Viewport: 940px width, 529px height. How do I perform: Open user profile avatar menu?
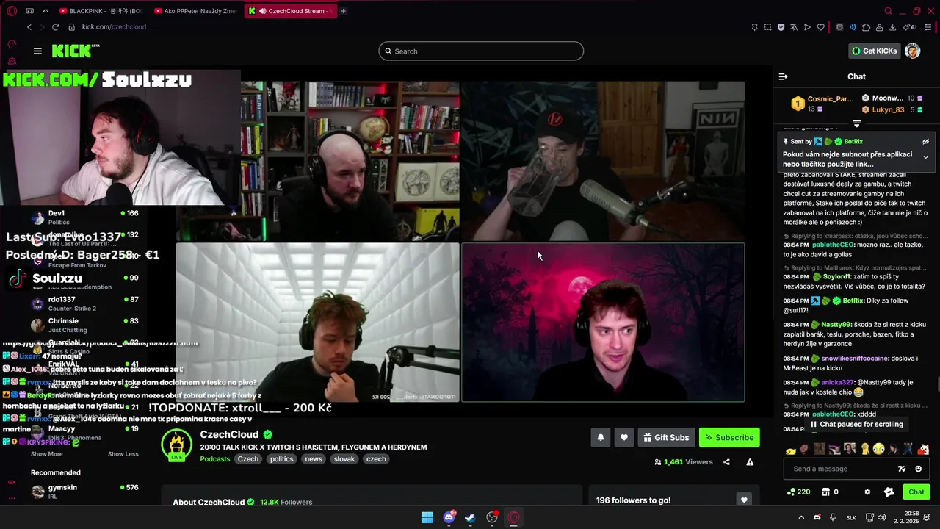(912, 51)
